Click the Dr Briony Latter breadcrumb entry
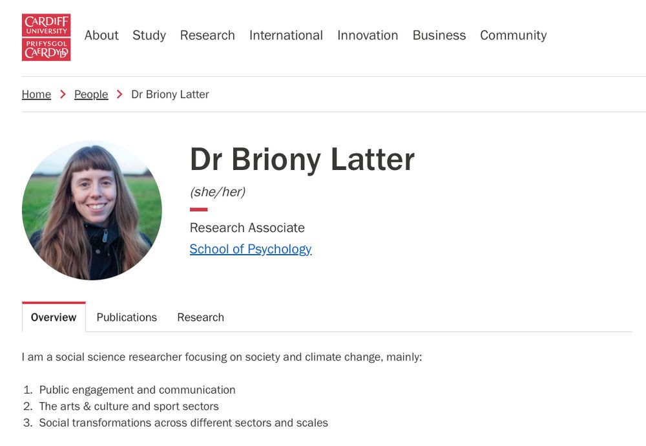Image resolution: width=646 pixels, height=446 pixels. pos(170,94)
